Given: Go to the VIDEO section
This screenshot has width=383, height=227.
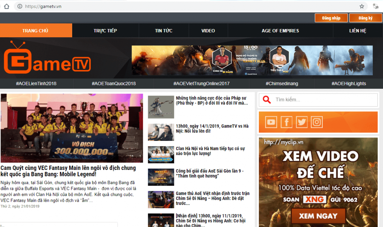Looking at the screenshot, I should click(208, 31).
